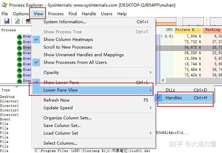222x153 pixels.
Task: Choose Organize Column Sets...
Action: coord(94,118)
